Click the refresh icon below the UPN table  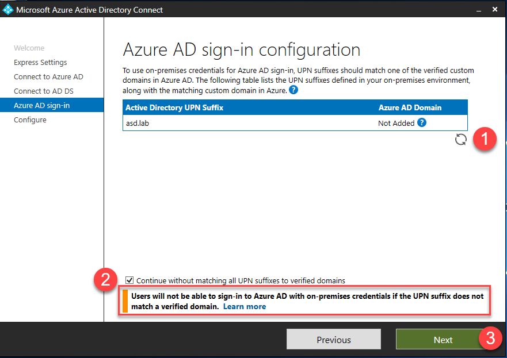coord(460,140)
